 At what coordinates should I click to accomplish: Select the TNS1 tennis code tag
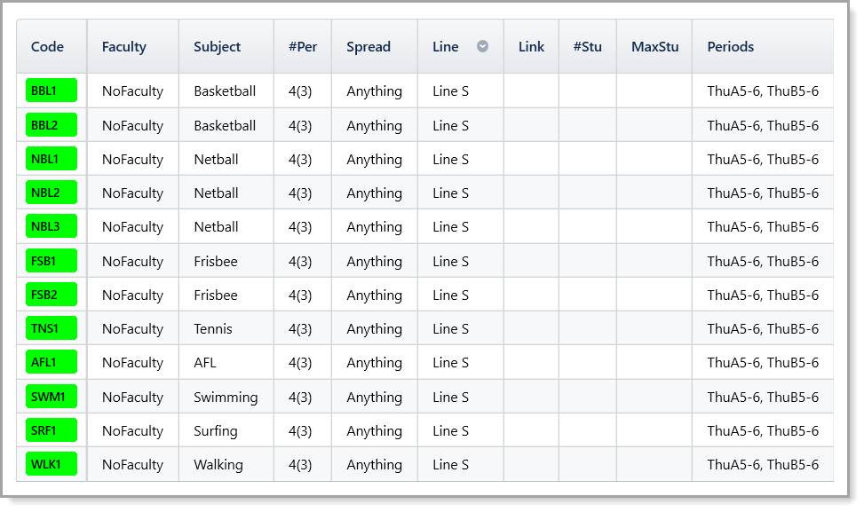click(52, 329)
